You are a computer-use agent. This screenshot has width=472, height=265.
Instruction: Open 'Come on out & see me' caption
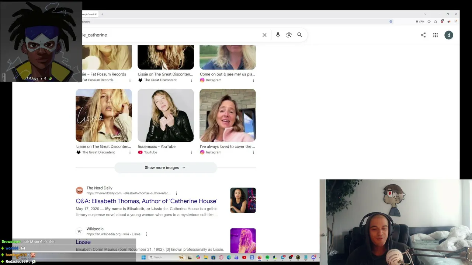(228, 74)
